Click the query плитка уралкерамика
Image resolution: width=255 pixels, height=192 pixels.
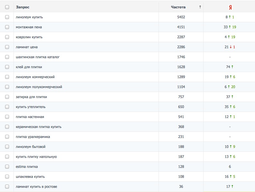(x=33, y=137)
